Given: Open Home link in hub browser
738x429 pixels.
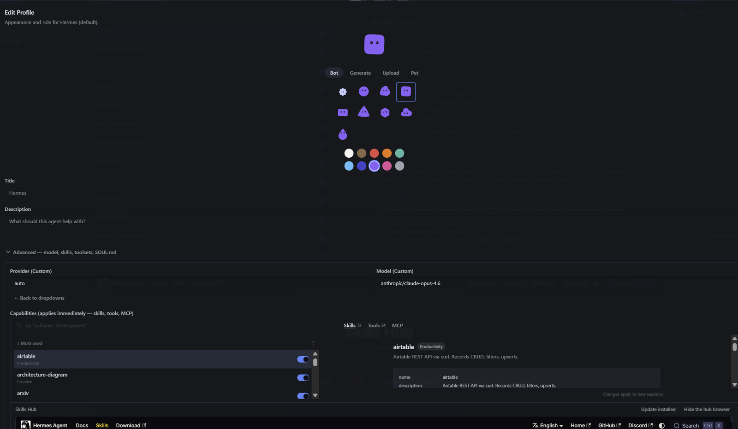Looking at the screenshot, I should click(580, 425).
